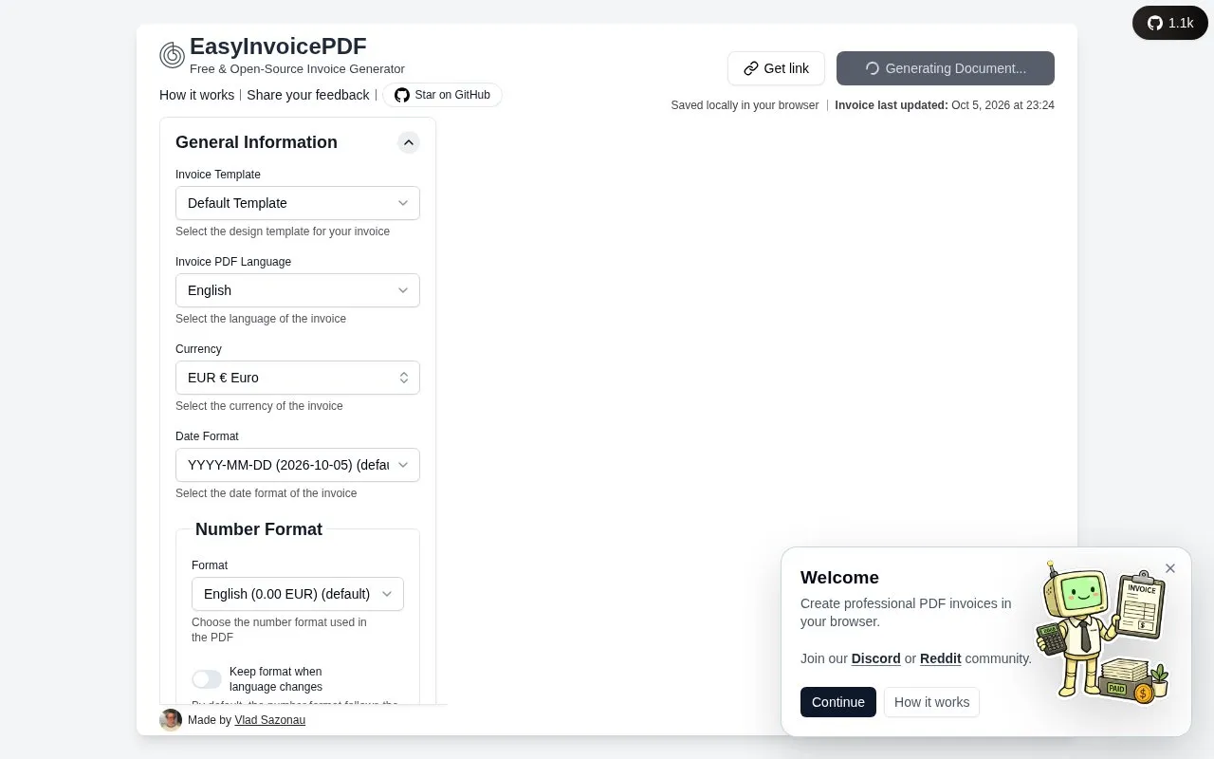
Task: Click the author avatar photo
Action: 171,720
